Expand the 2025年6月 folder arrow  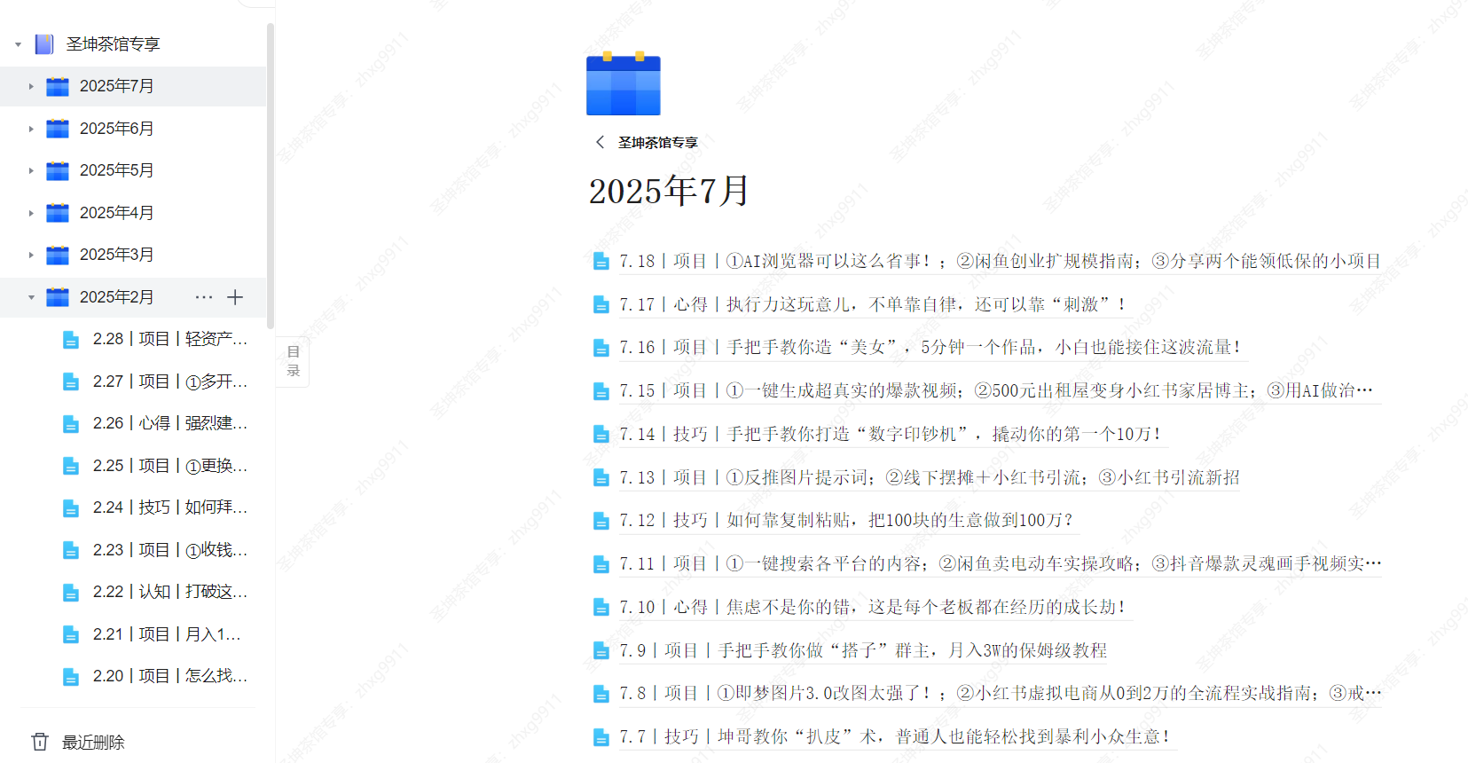31,129
